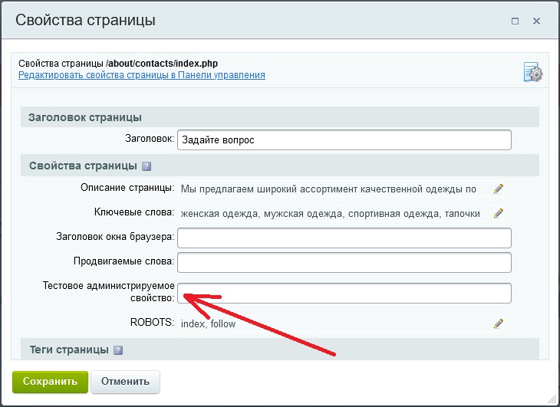The image size is (560, 407).
Task: Open help icon beside Теги страницы header
Action: coord(118,350)
